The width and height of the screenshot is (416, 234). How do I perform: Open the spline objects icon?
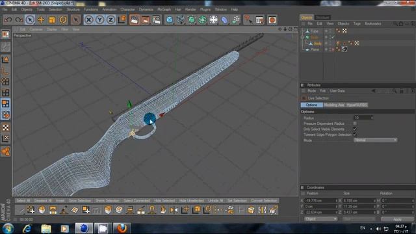tap(181, 20)
